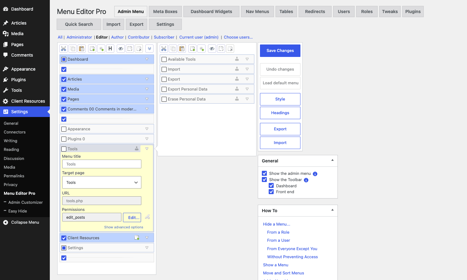Click the Paste icon in the submenu toolbar
This screenshot has height=280, width=467.
click(182, 49)
